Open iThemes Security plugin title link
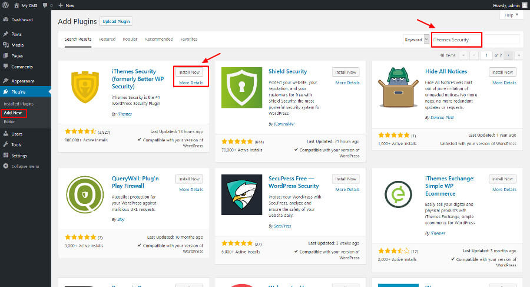This screenshot has width=530, height=287. coord(138,79)
